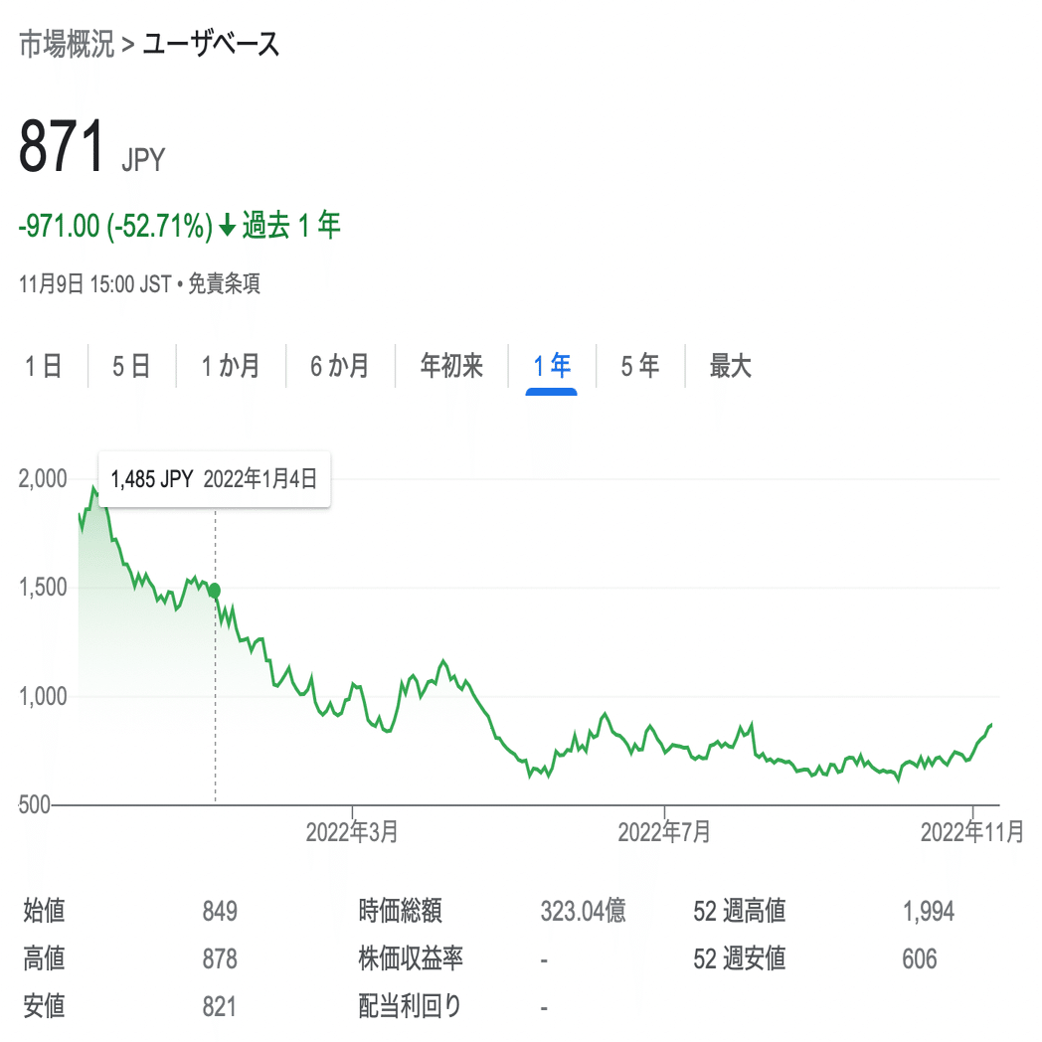Click the 1,485 JPY tooltip box
1042x1042 pixels.
point(215,479)
